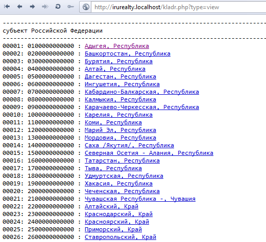
Task: Open the Красноярский, Край link
Action: coord(117,222)
